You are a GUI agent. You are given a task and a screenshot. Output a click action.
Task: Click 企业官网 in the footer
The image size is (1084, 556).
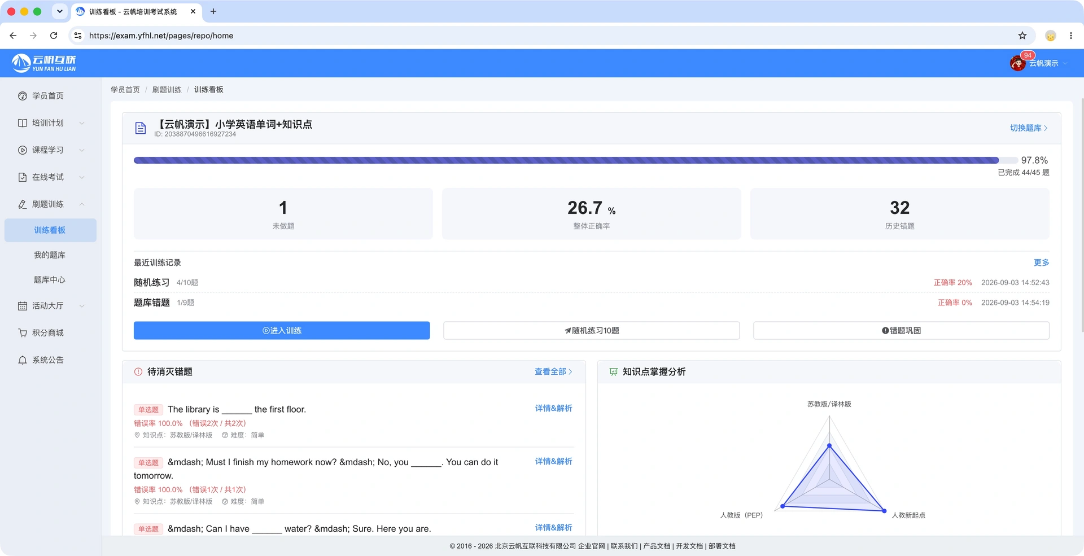pos(592,546)
